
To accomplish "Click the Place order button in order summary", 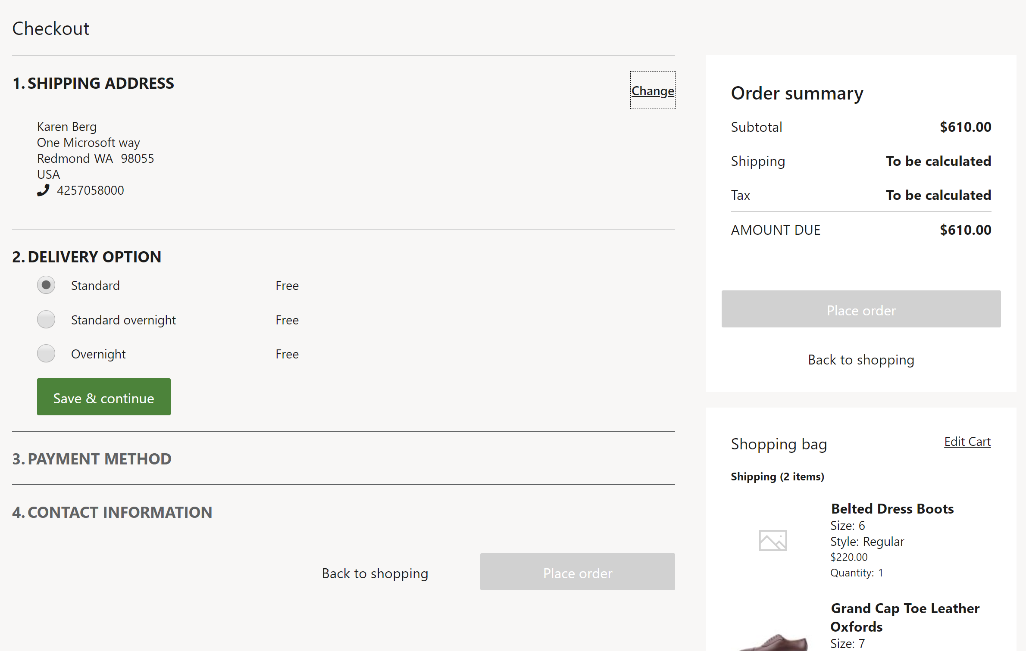I will coord(861,310).
